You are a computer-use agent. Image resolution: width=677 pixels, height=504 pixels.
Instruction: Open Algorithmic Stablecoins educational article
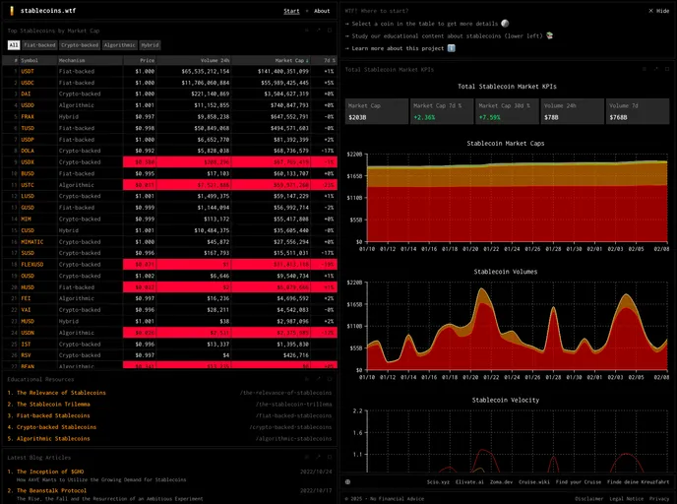point(53,438)
